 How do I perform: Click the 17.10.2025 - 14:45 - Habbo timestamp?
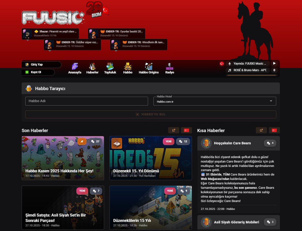42,176
